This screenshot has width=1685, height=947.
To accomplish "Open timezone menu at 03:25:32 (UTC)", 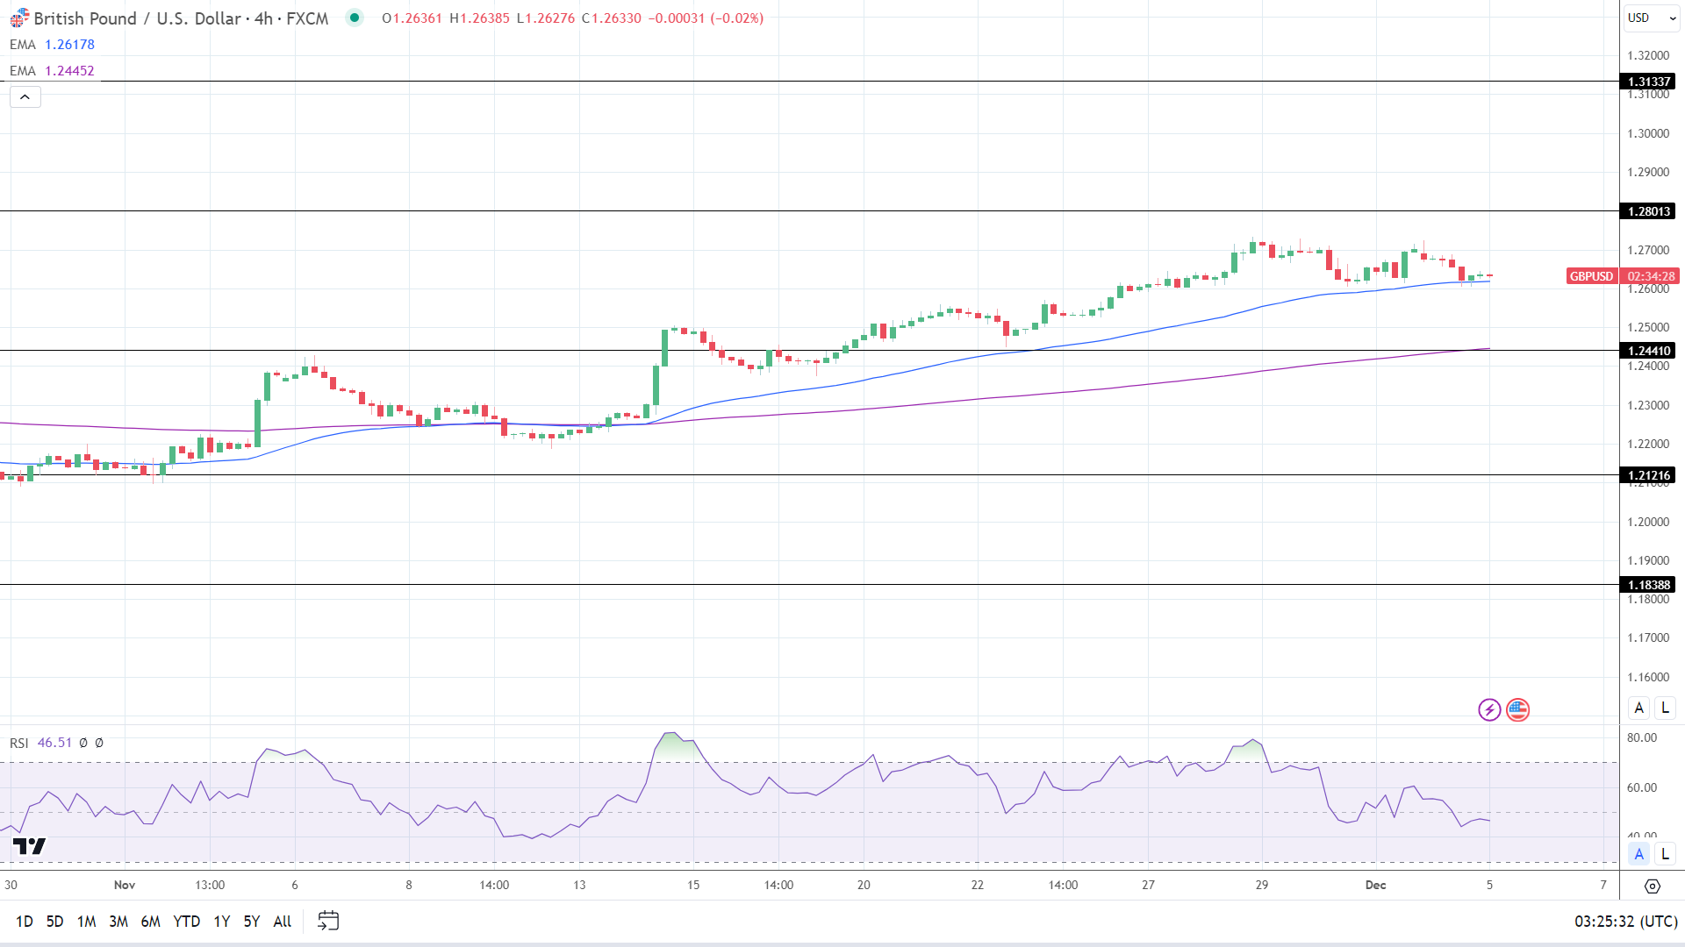I will click(x=1625, y=921).
